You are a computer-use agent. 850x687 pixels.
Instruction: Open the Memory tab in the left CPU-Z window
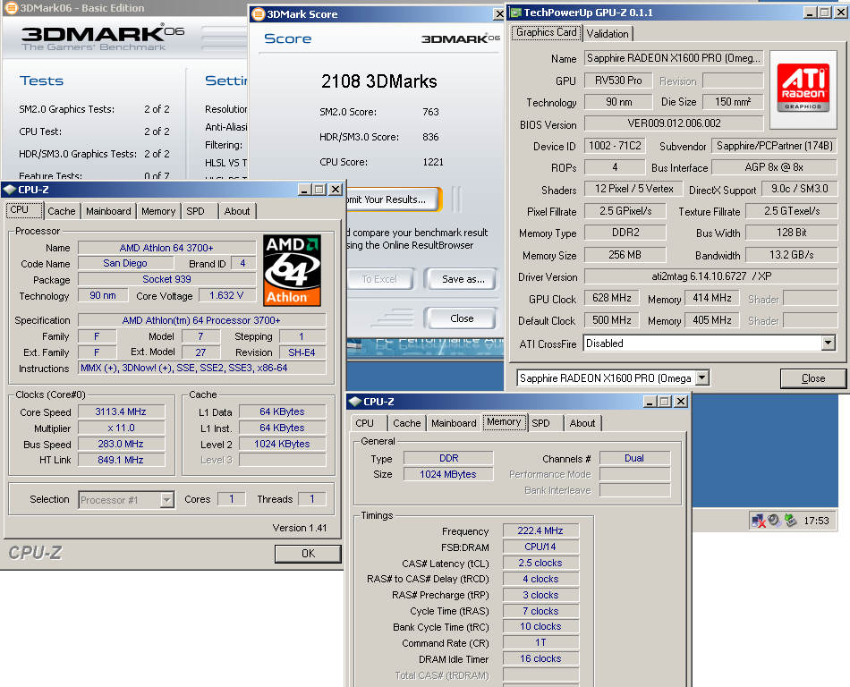pyautogui.click(x=158, y=211)
